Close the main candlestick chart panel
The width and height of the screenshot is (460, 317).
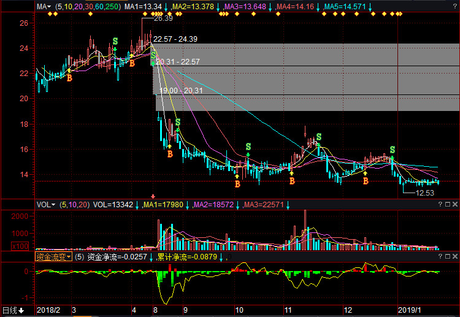click(x=454, y=6)
